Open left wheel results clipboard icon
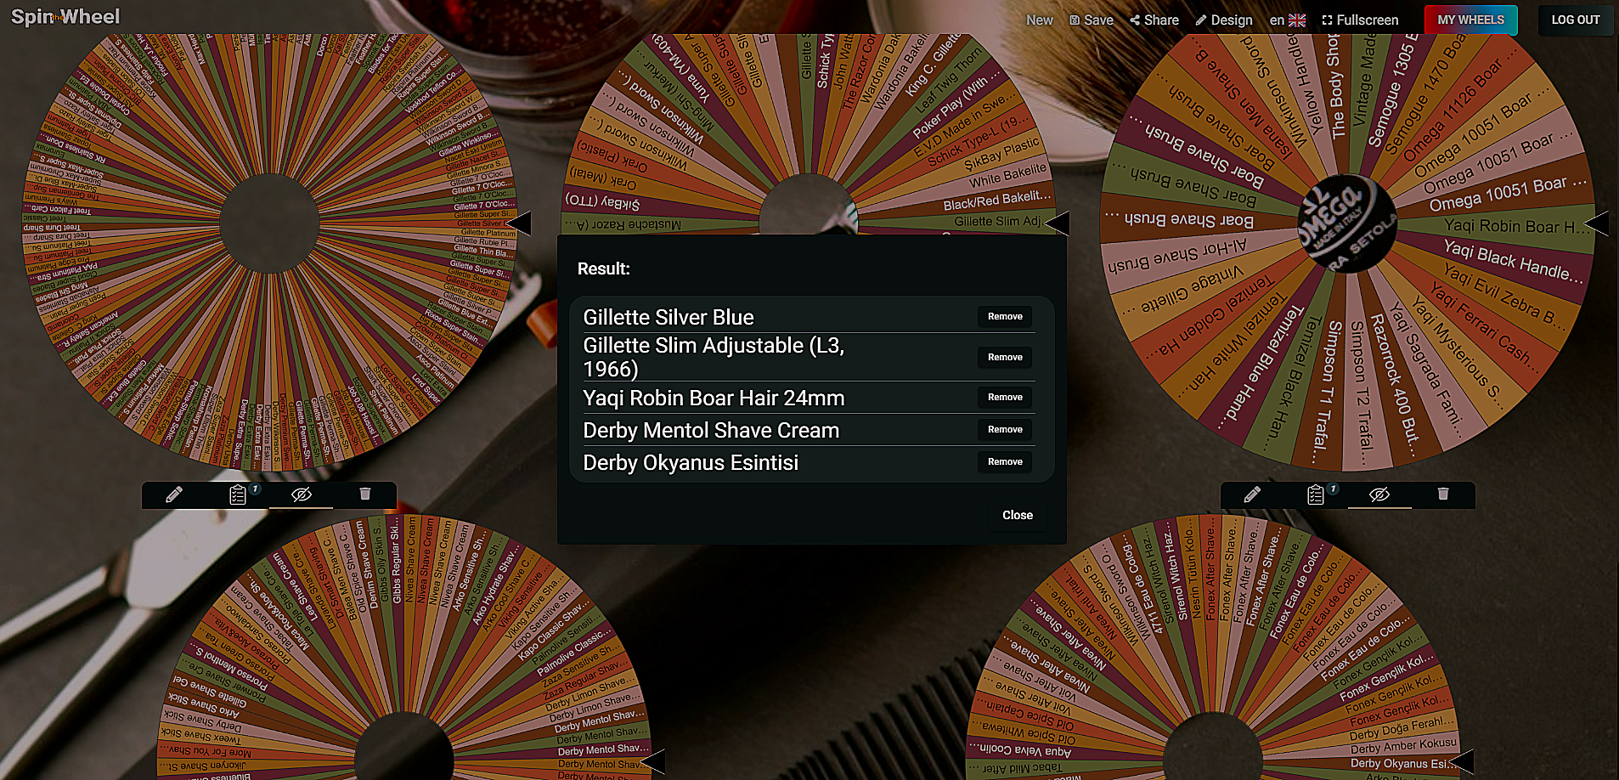The width and height of the screenshot is (1619, 780). 238,495
